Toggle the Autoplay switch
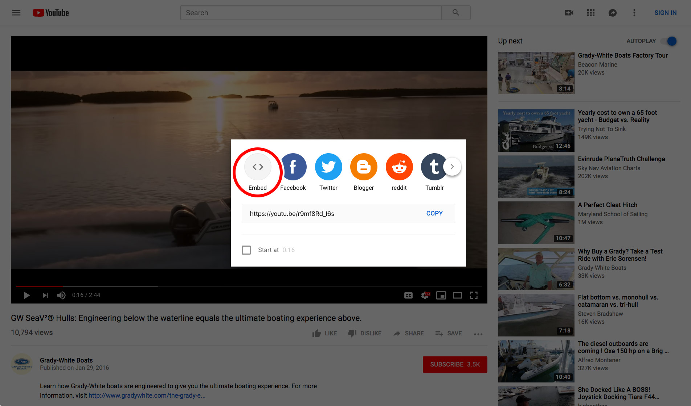The height and width of the screenshot is (406, 691). coord(668,41)
